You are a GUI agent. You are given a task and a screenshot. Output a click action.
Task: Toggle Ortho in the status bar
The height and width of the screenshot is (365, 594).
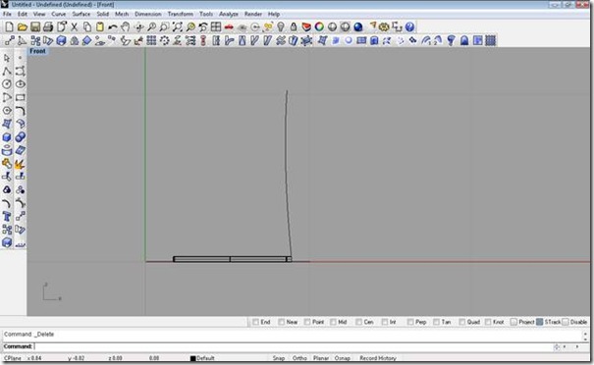click(299, 358)
